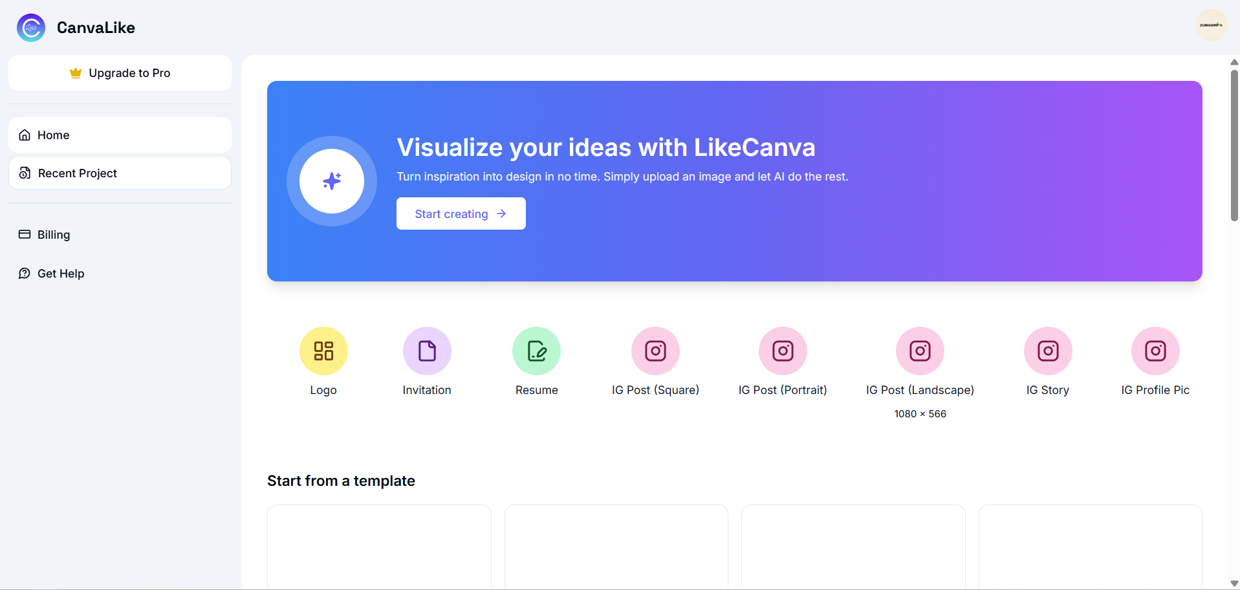The height and width of the screenshot is (590, 1240).
Task: Click the IG Post (Portrait) label
Action: pyautogui.click(x=783, y=390)
